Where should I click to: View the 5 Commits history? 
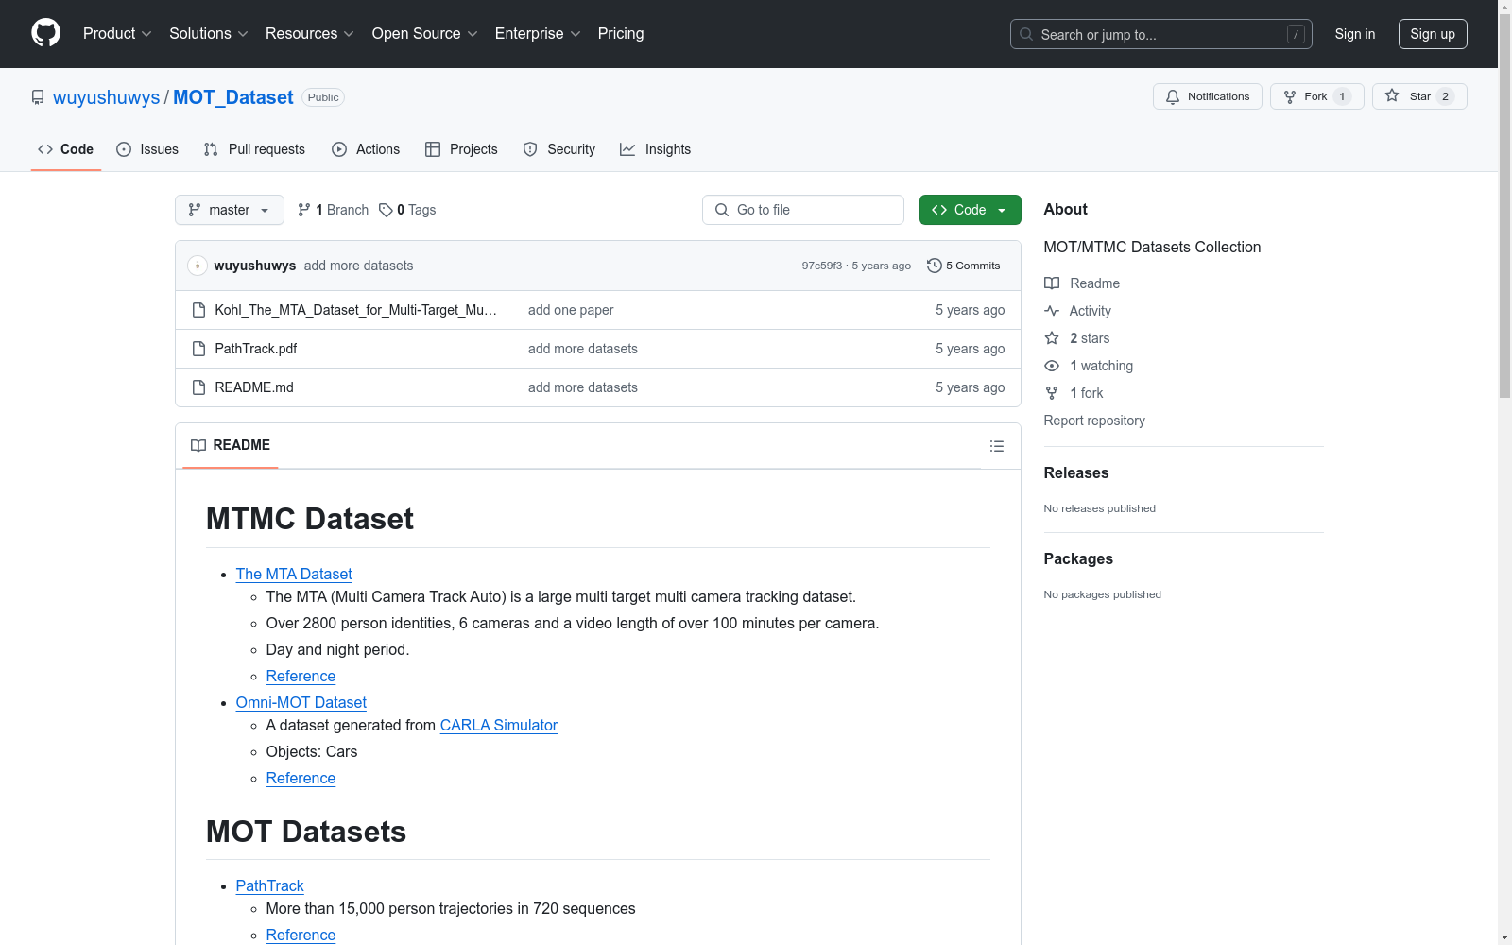(x=964, y=266)
